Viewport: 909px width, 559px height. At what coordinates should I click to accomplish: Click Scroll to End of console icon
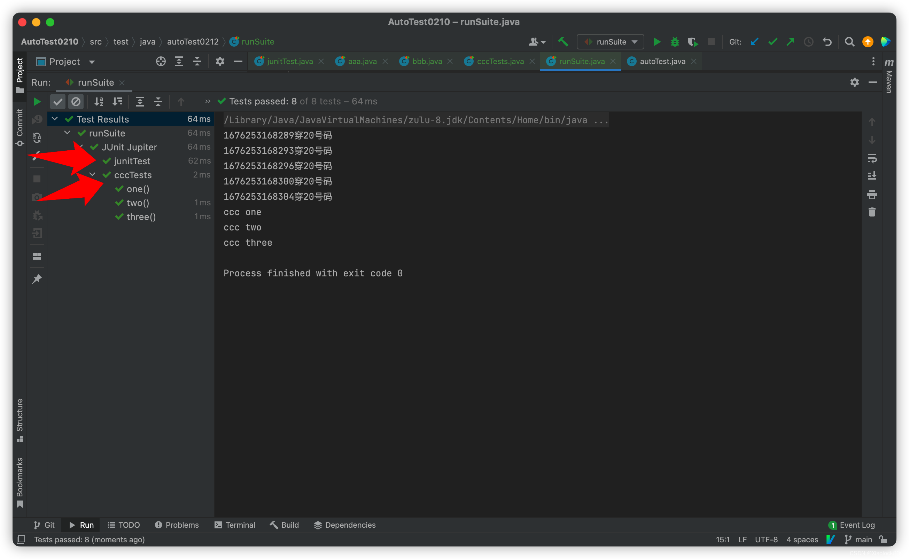tap(872, 176)
